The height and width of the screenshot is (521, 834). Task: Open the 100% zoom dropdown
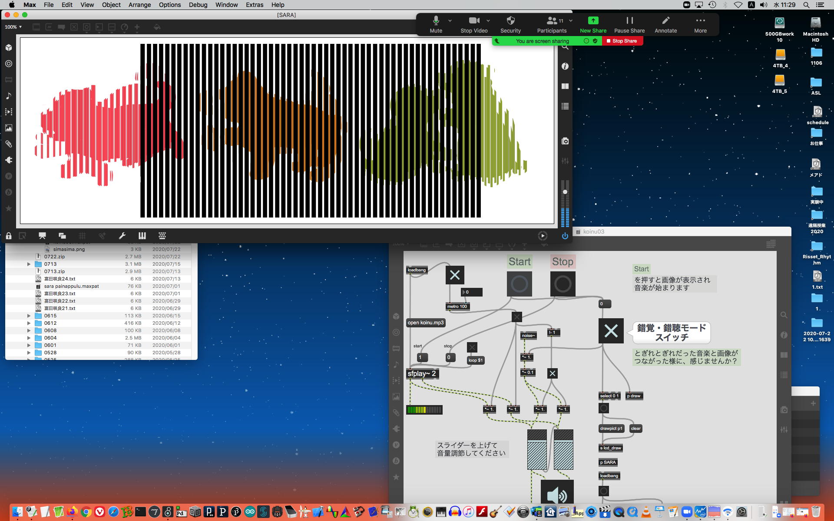(13, 27)
